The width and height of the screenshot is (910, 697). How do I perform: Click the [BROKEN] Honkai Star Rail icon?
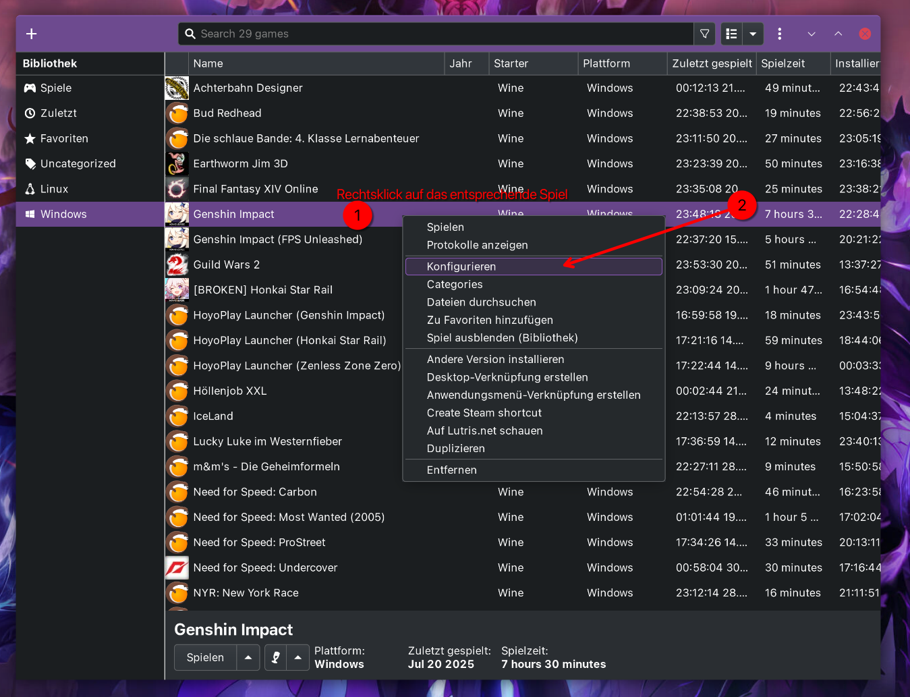177,290
